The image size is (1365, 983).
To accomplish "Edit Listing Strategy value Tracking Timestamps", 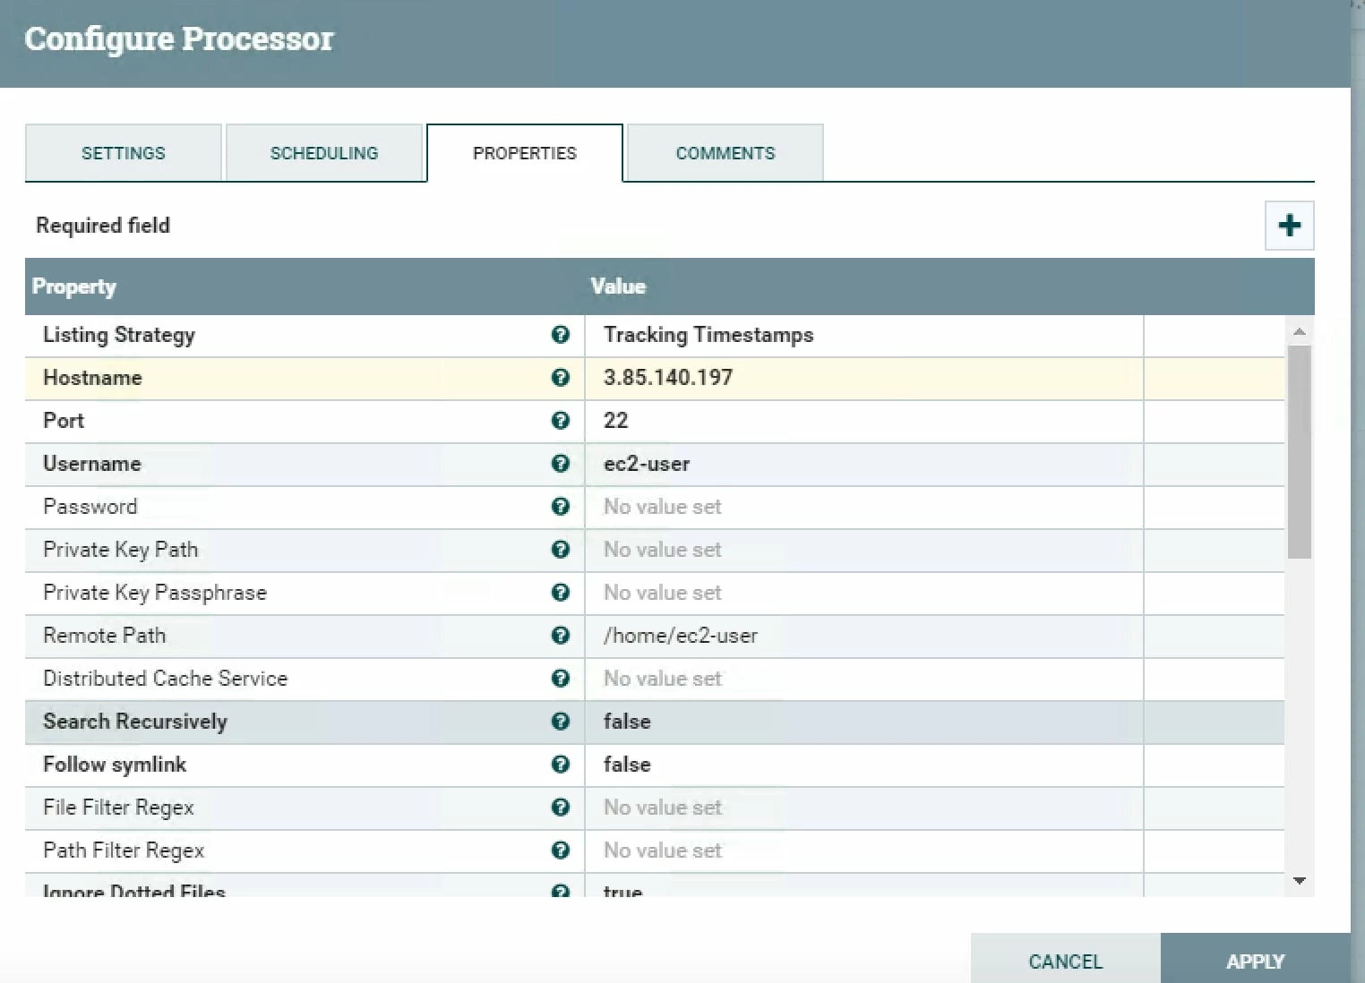I will pyautogui.click(x=864, y=335).
